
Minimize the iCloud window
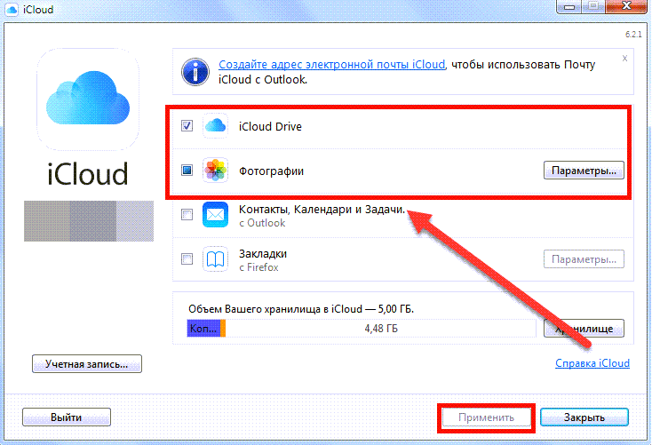pyautogui.click(x=569, y=6)
